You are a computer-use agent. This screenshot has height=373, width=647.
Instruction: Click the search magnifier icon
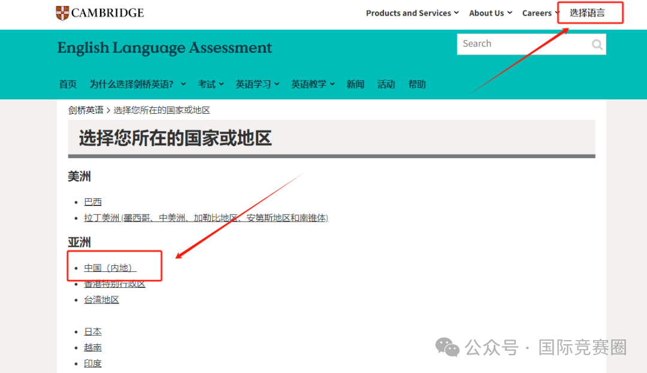[597, 44]
